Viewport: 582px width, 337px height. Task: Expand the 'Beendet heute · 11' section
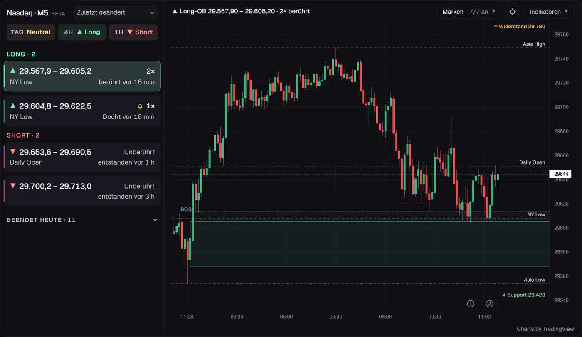82,220
